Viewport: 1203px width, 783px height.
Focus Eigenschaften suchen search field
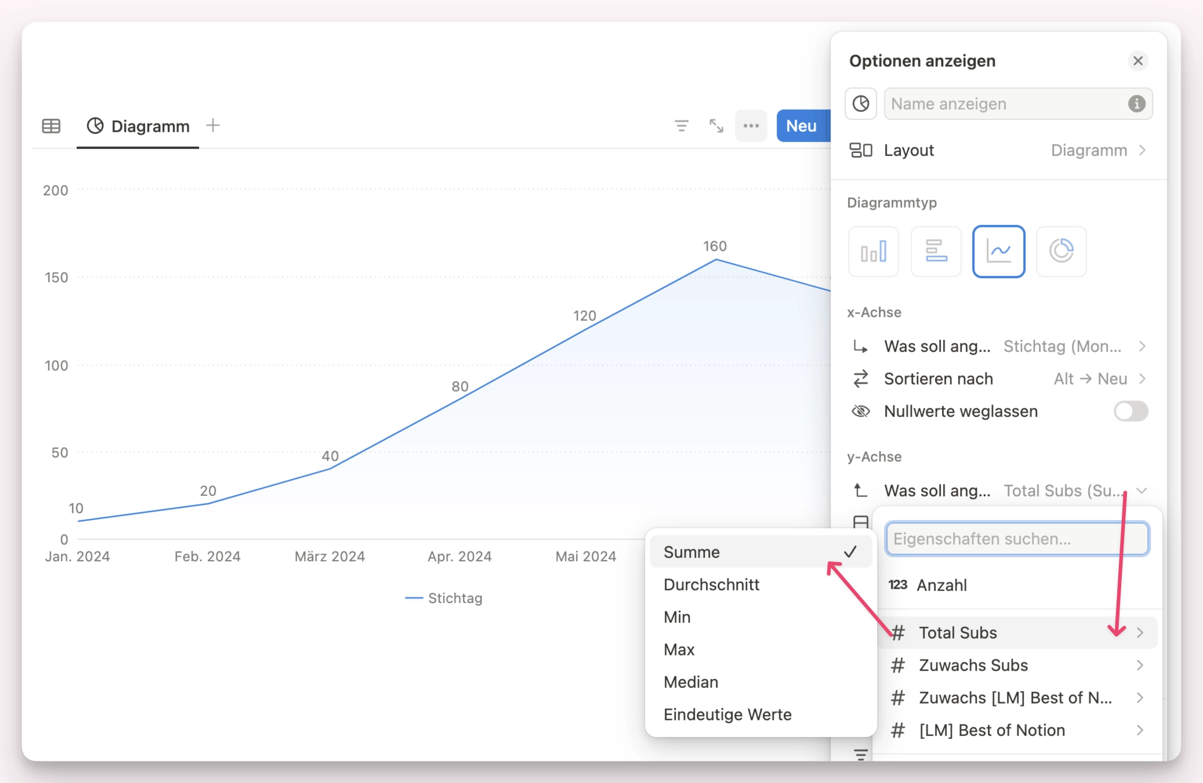point(1017,539)
